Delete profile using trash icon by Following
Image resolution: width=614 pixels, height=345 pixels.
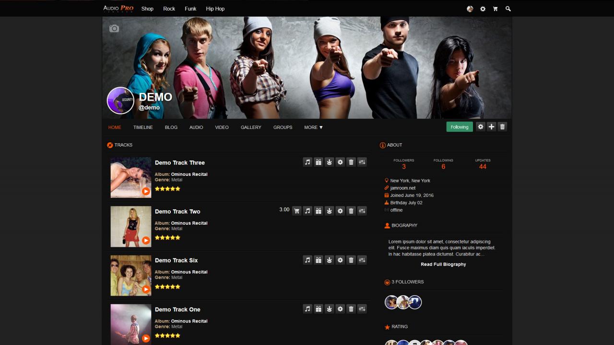pos(503,126)
